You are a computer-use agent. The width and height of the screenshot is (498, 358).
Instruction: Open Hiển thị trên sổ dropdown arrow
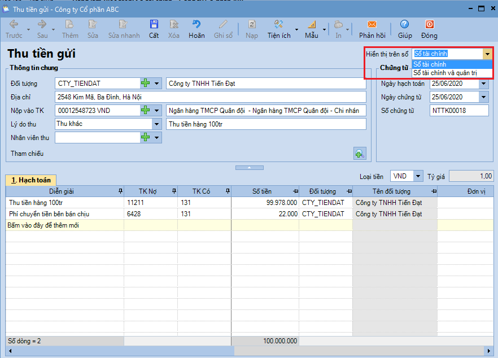pos(487,54)
